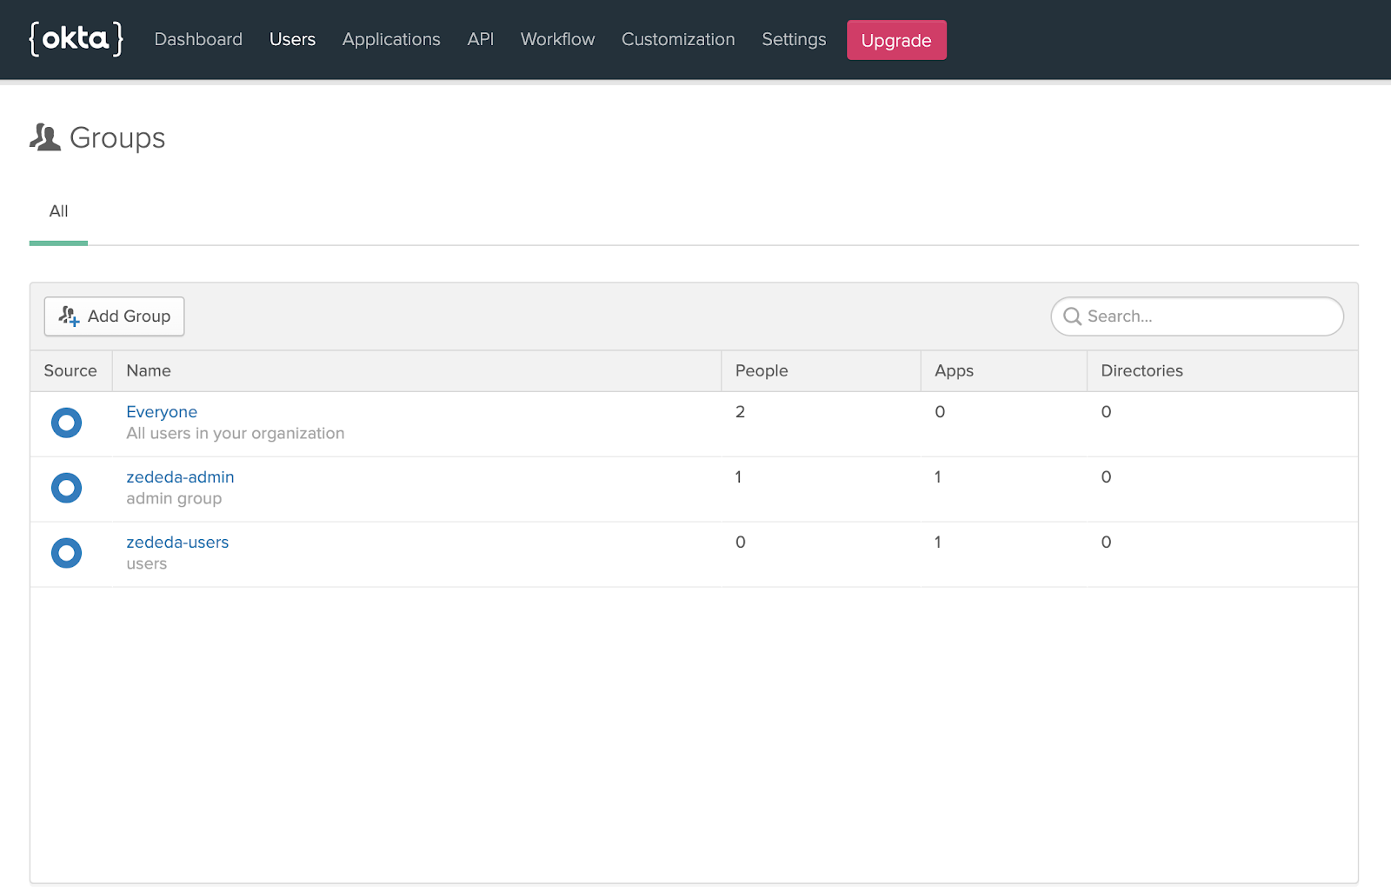Click the Okta source icon for zededa-users
Screen dimensions: 1391x892
66,553
